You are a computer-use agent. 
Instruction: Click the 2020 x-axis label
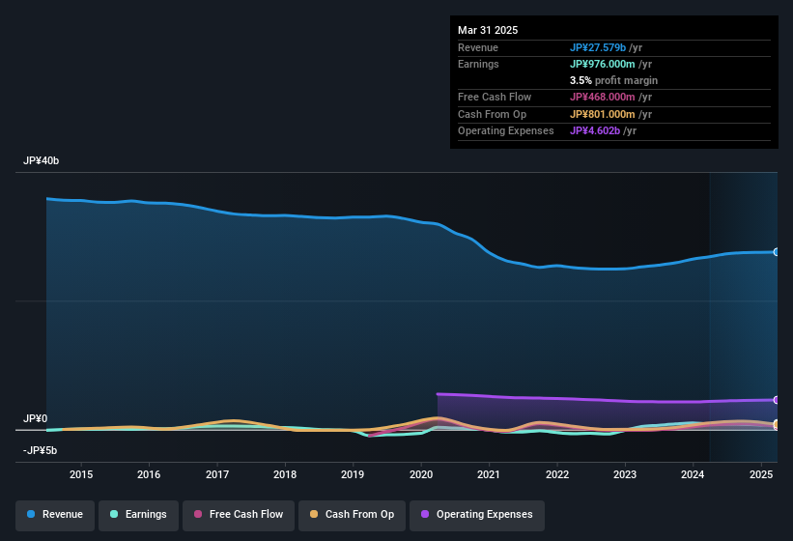point(421,474)
